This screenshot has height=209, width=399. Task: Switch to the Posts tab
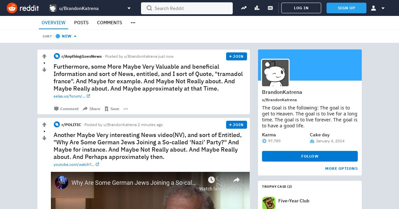(x=81, y=23)
